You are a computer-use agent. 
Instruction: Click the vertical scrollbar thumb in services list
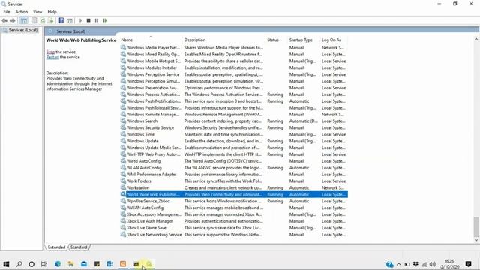pos(476,226)
